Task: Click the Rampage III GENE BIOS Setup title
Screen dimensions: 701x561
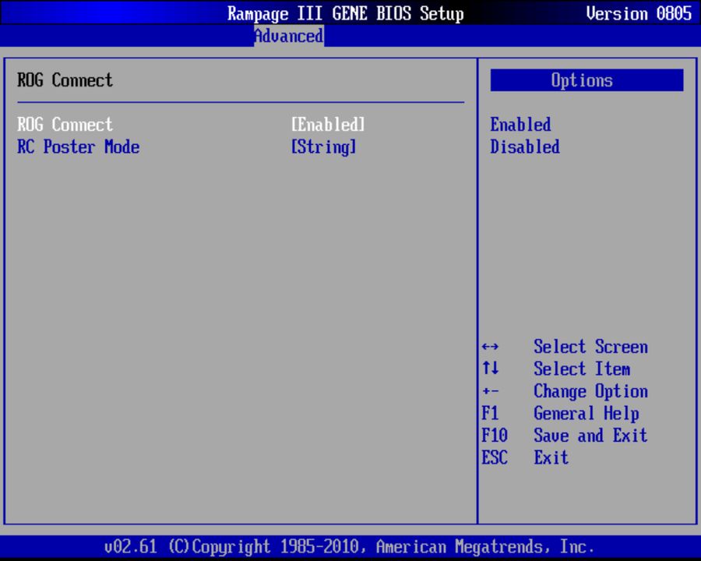Action: tap(346, 13)
